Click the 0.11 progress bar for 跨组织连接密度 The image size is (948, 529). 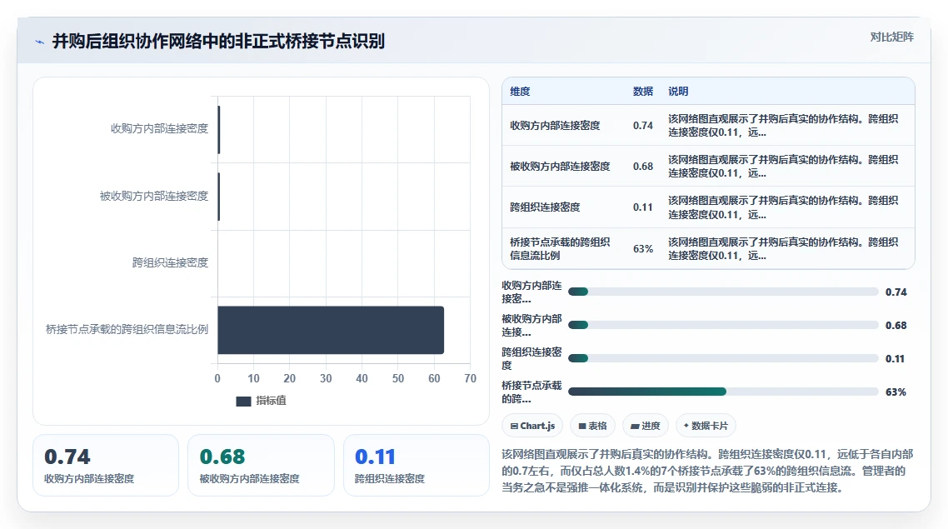pos(723,358)
